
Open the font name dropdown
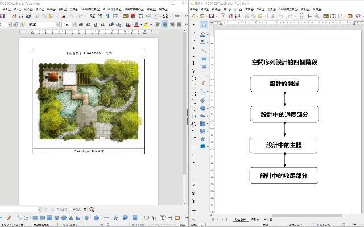pyautogui.click(x=57, y=24)
